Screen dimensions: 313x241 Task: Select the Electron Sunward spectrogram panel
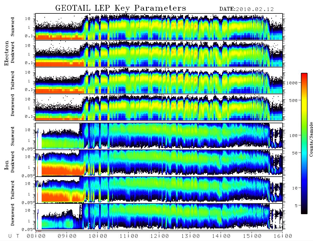(x=159, y=27)
